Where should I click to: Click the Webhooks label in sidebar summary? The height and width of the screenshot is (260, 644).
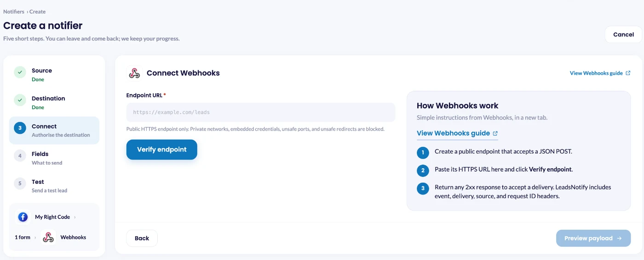(73, 237)
